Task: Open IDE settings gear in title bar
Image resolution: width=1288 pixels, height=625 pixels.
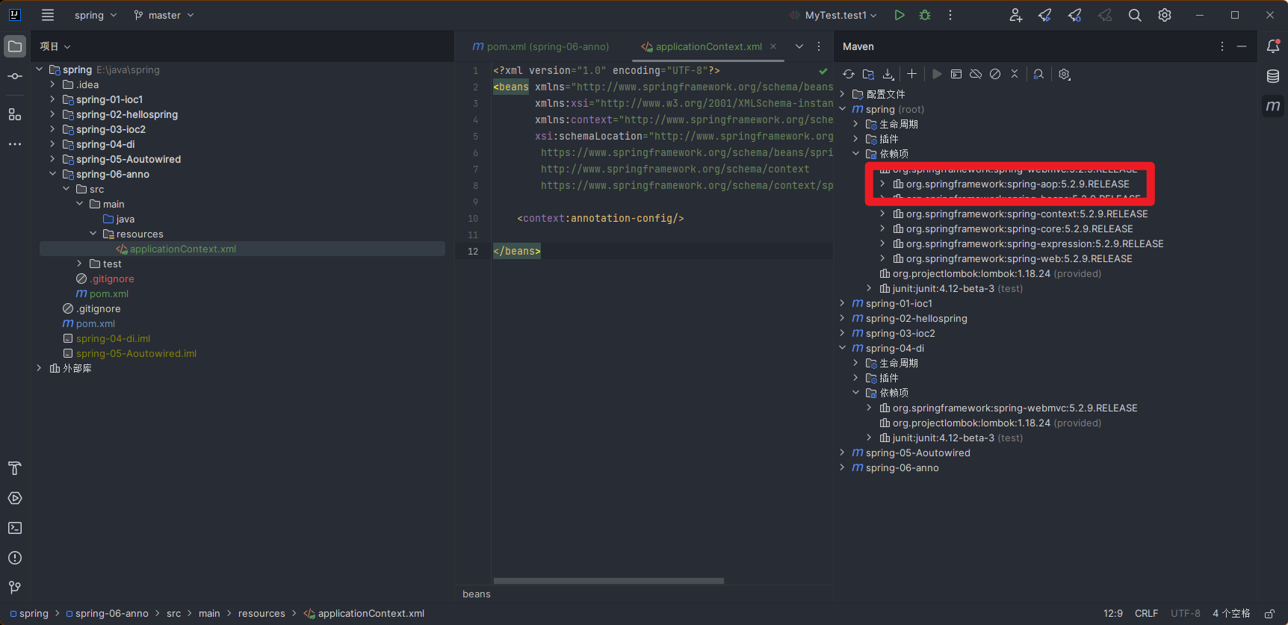Action: pos(1165,15)
